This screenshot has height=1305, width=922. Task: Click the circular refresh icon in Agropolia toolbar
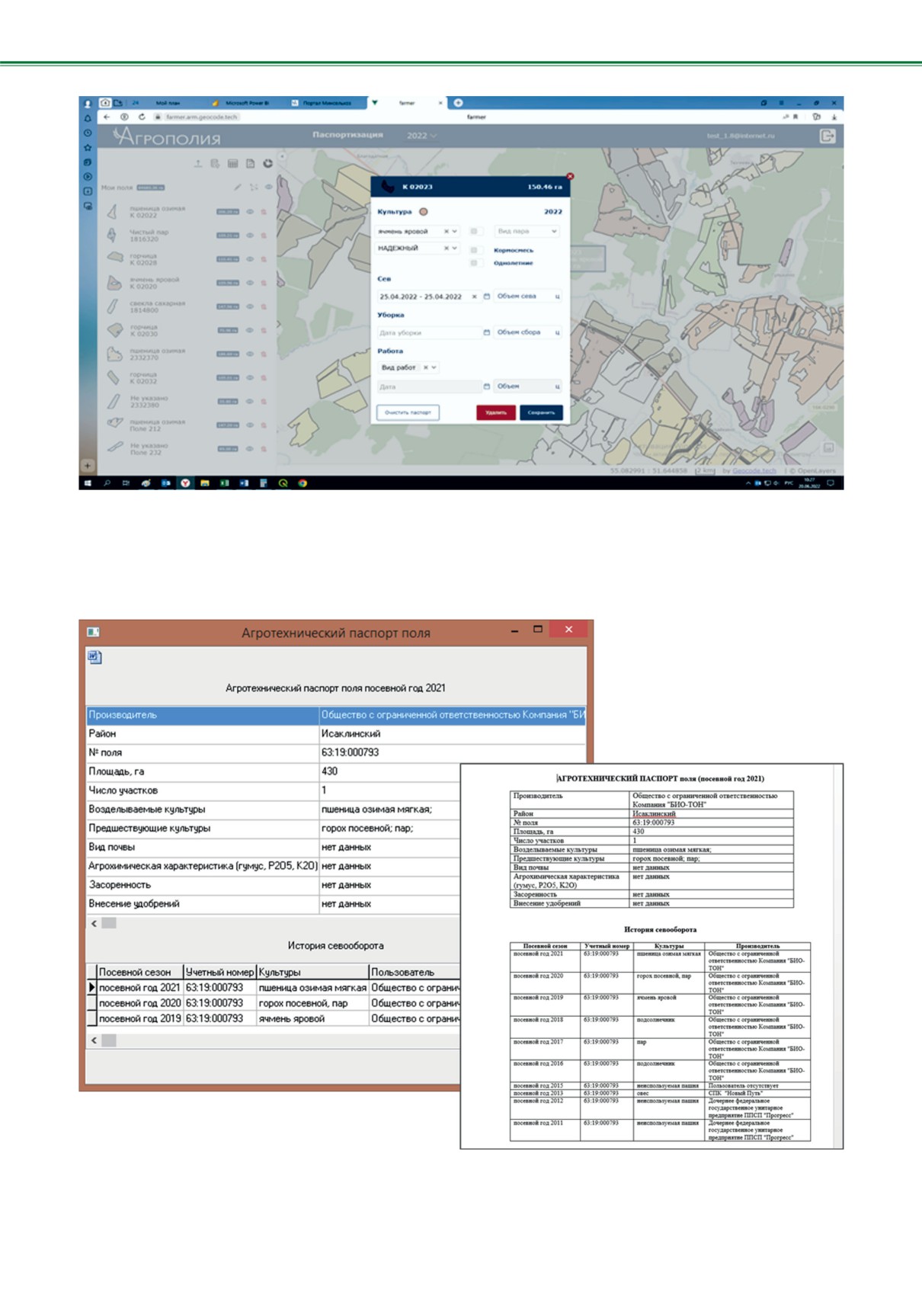pyautogui.click(x=267, y=164)
